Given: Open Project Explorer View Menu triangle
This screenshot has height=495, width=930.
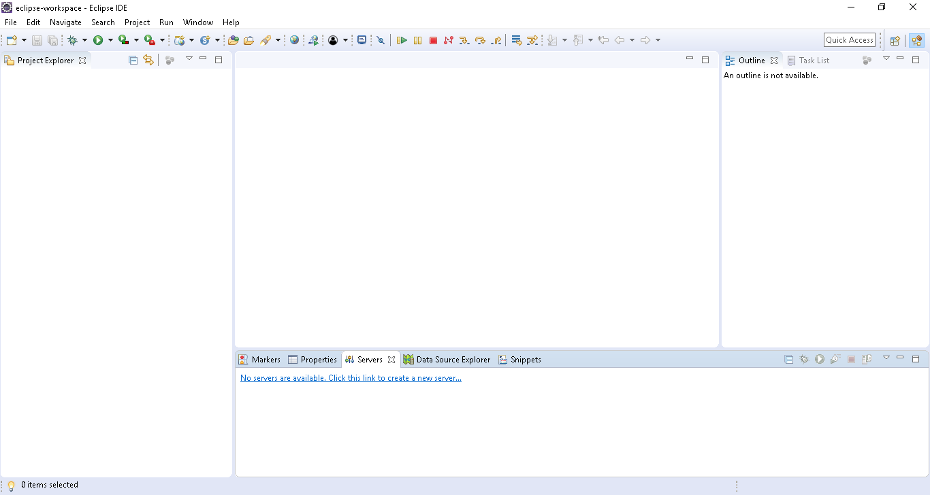Looking at the screenshot, I should point(189,58).
